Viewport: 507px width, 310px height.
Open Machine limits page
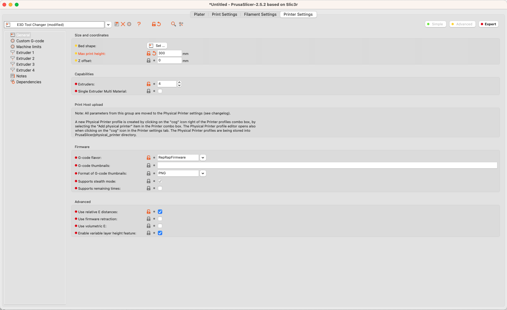click(29, 47)
